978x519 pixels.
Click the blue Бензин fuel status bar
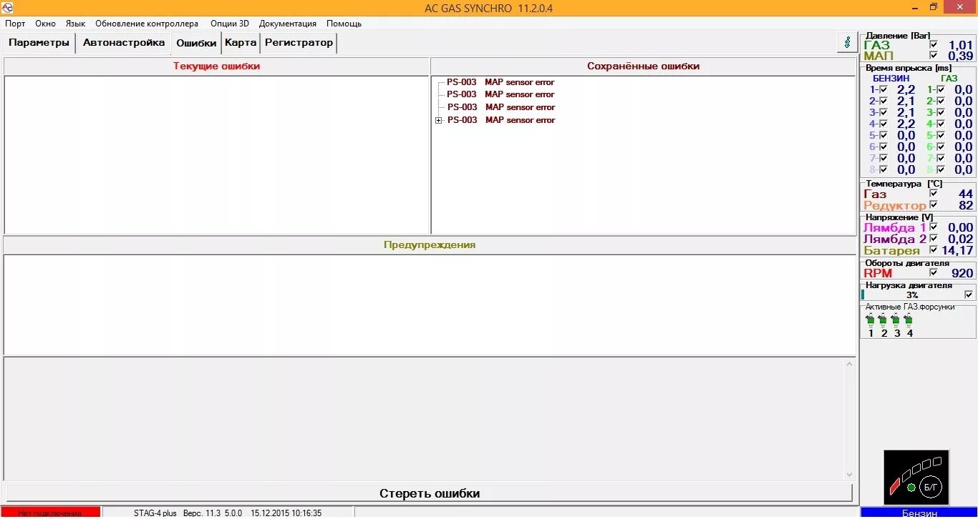tap(919, 513)
